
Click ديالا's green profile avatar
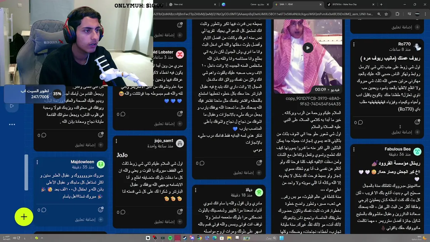coord(259,192)
